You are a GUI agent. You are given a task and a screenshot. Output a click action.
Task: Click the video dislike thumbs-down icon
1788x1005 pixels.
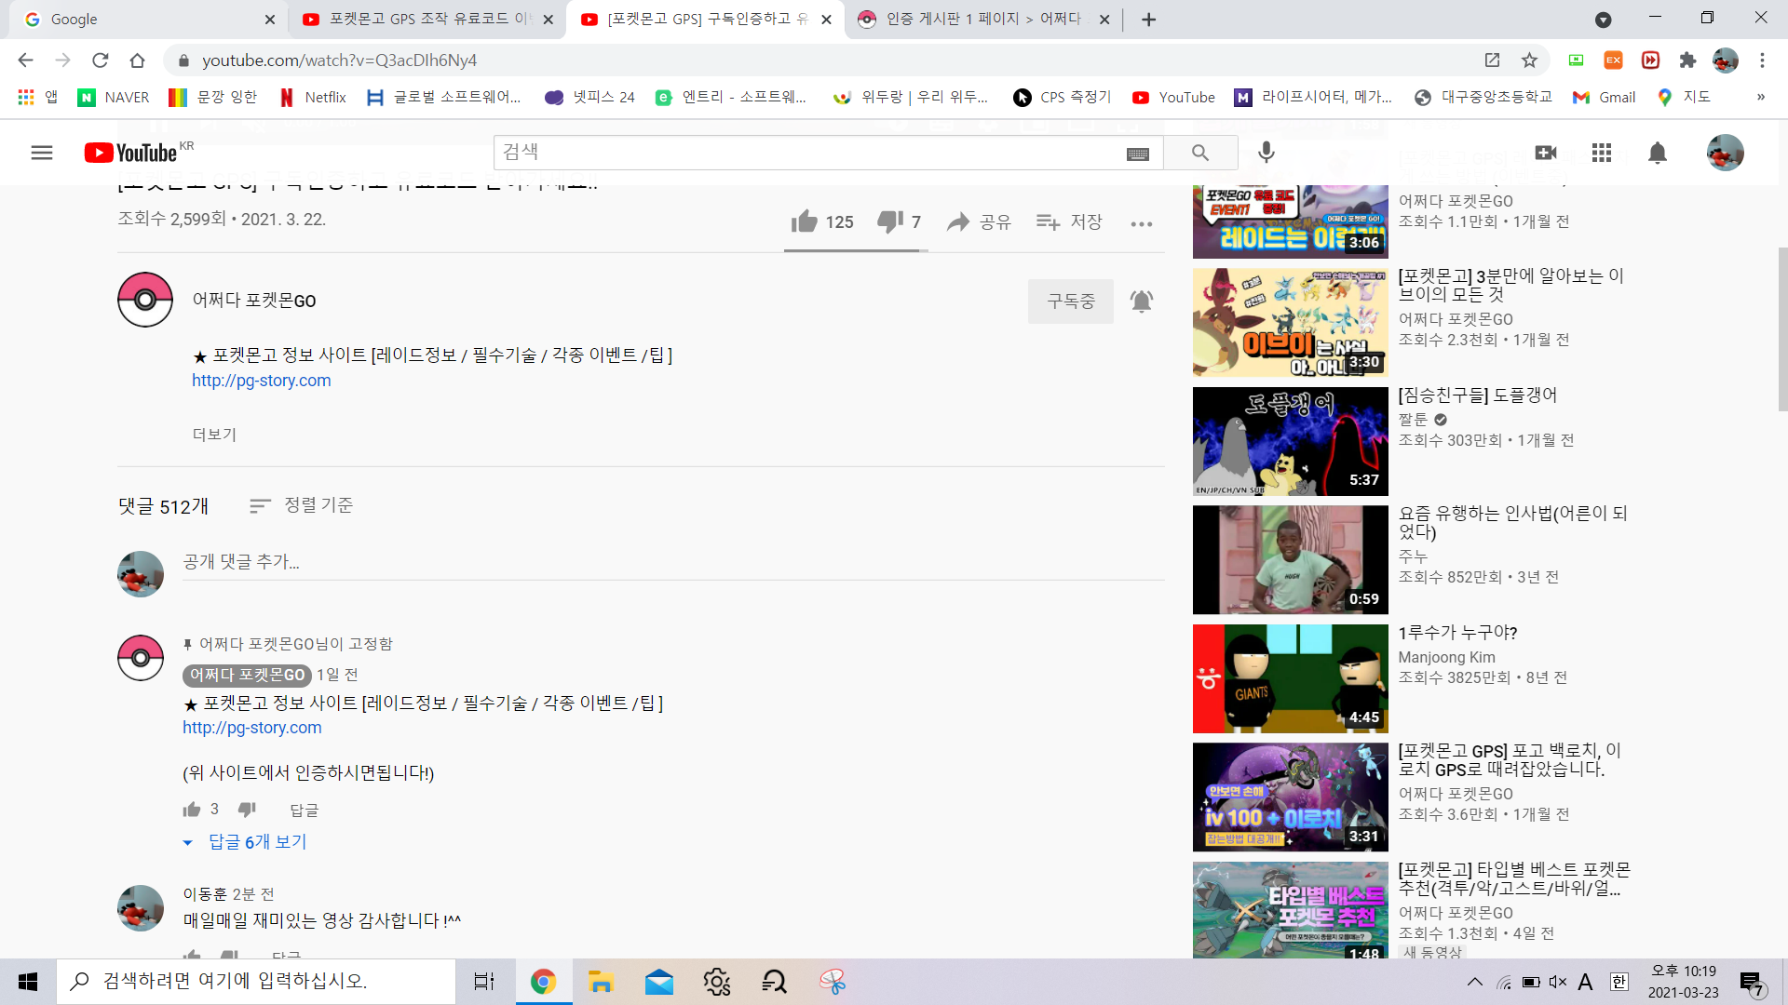coord(889,221)
